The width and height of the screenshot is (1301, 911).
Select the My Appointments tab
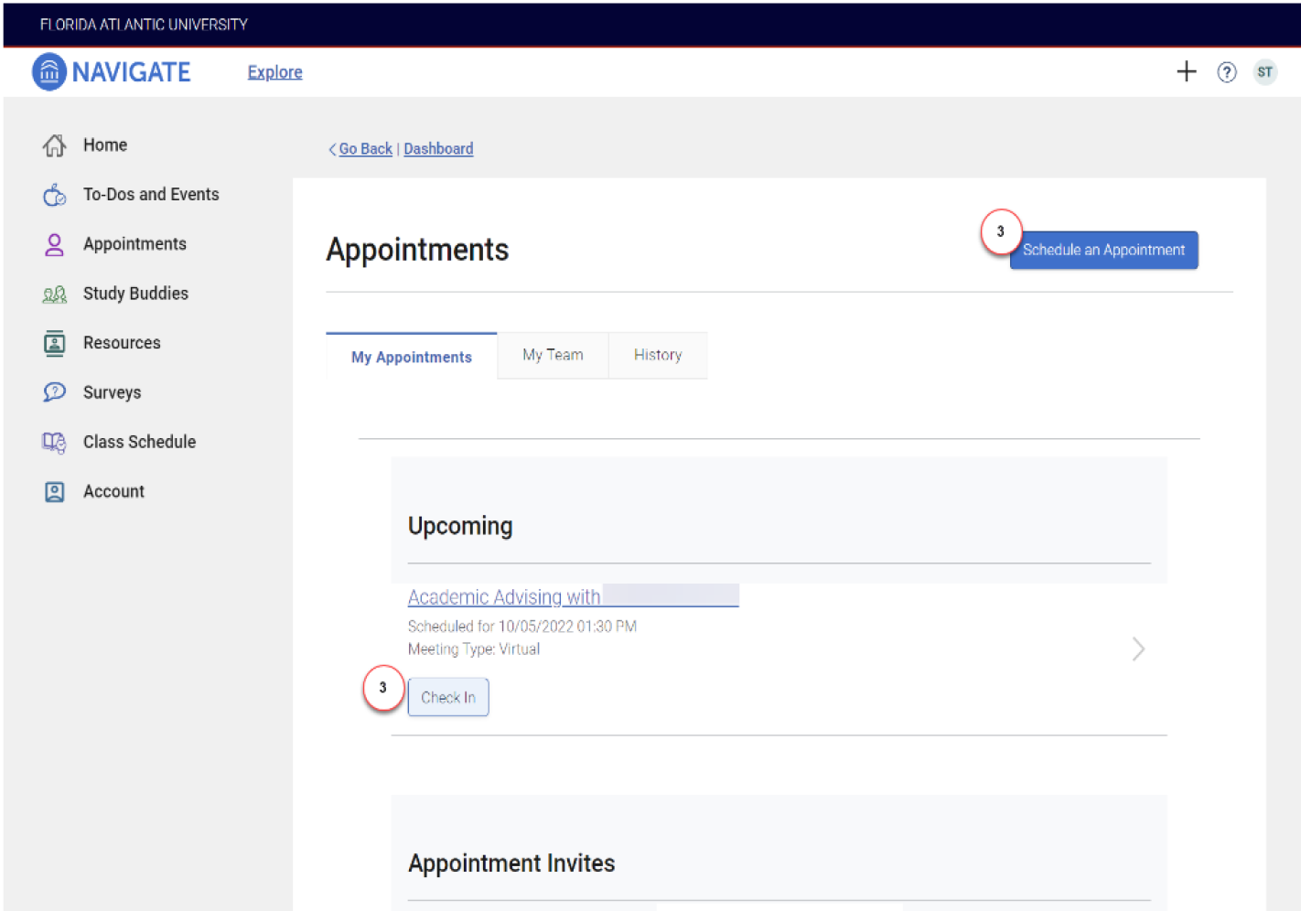(412, 357)
